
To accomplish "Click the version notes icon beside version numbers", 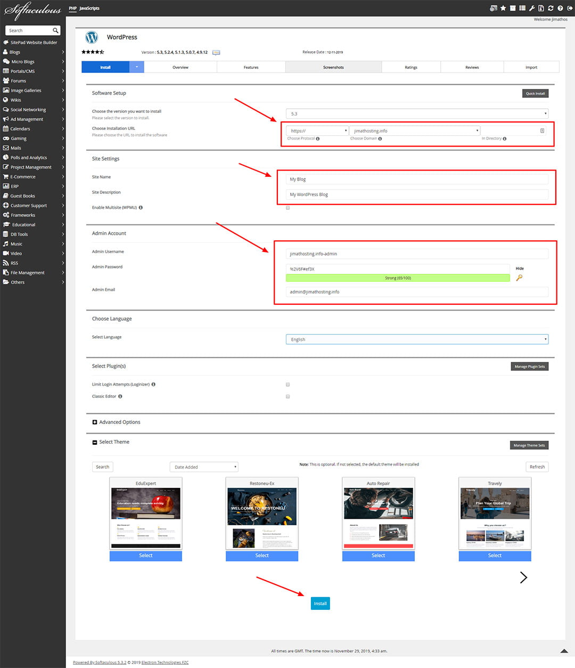I will tap(216, 52).
